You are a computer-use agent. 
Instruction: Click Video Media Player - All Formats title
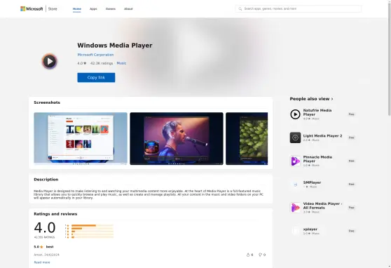[322, 206]
